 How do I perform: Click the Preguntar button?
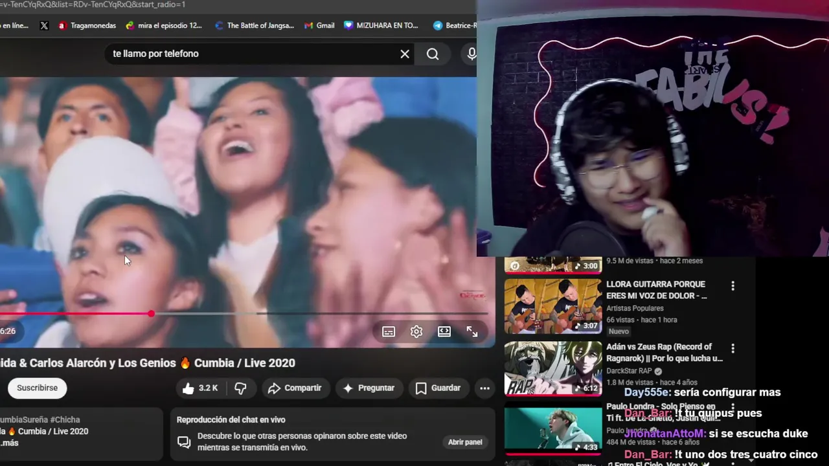tap(369, 388)
